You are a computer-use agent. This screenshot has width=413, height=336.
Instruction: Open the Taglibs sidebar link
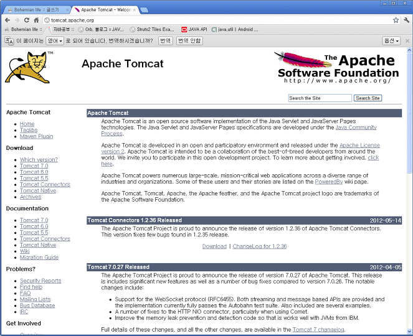pos(29,130)
